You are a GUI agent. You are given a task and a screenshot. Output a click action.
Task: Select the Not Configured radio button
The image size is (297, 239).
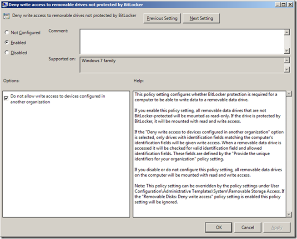click(x=6, y=33)
